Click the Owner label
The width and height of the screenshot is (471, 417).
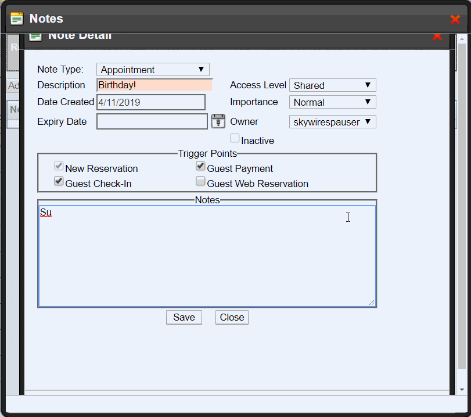click(244, 122)
